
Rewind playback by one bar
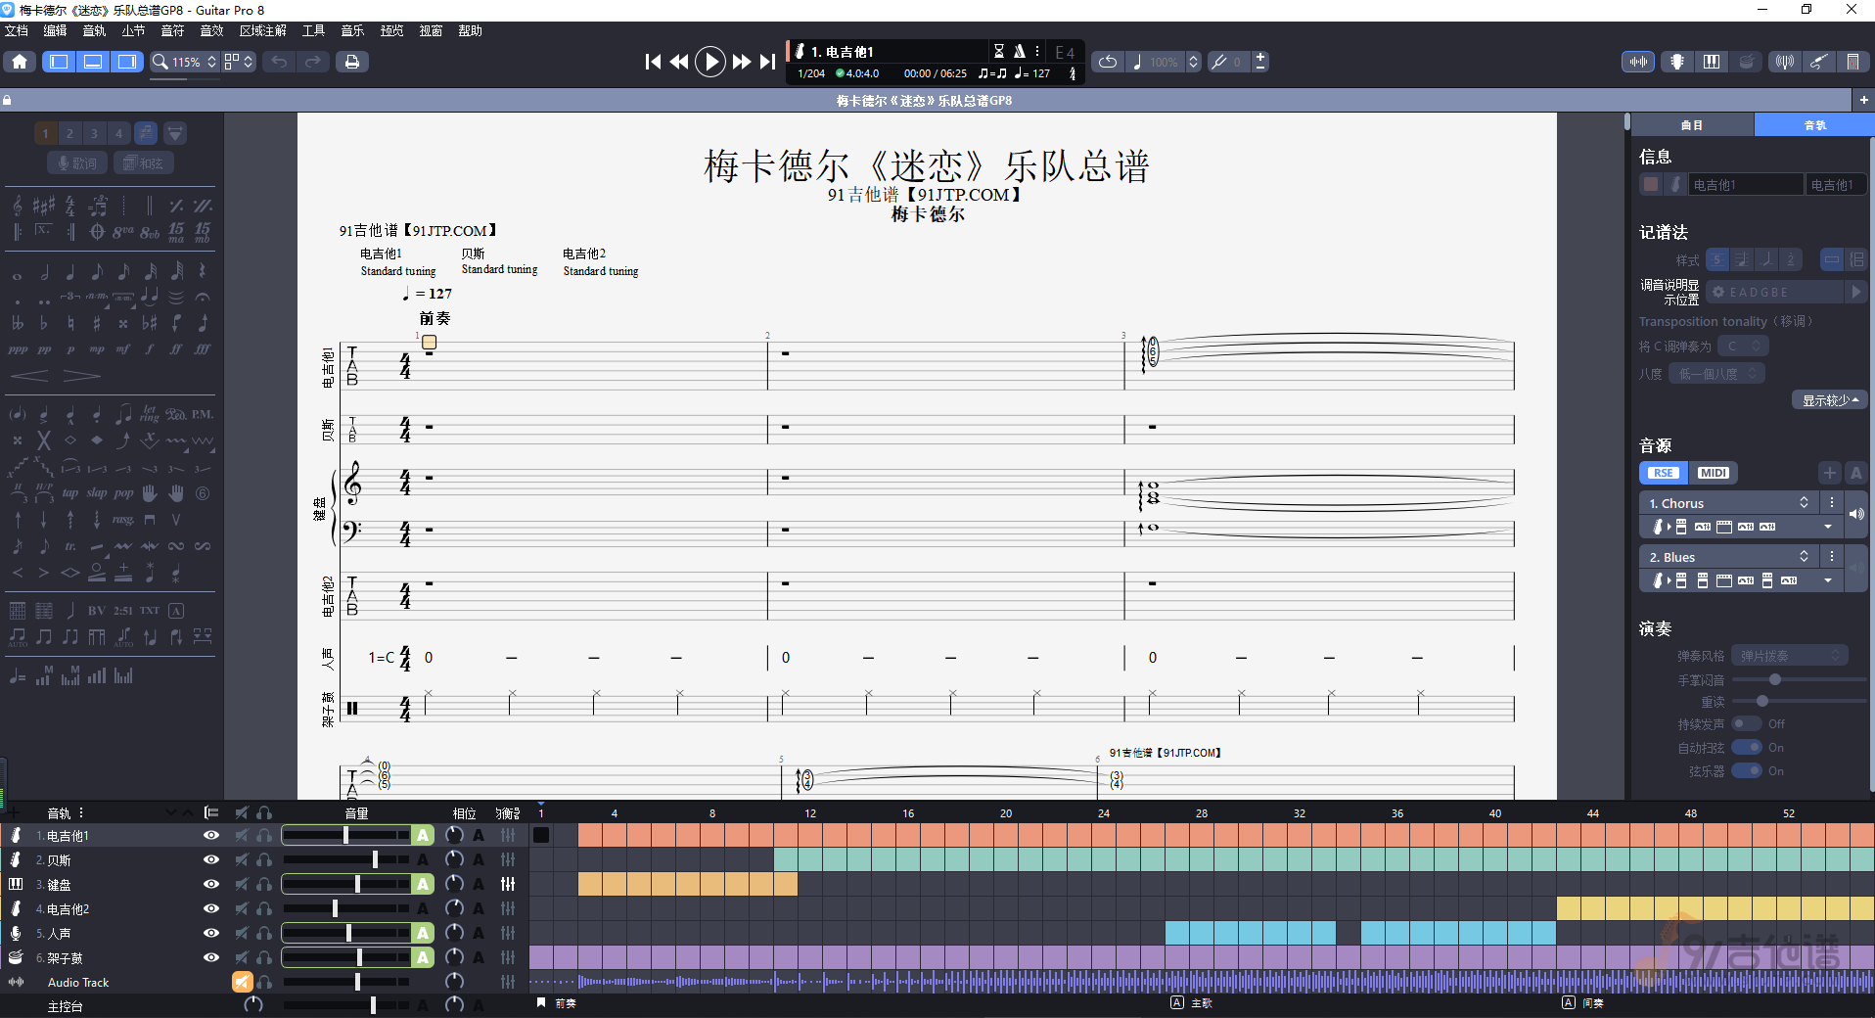click(678, 62)
